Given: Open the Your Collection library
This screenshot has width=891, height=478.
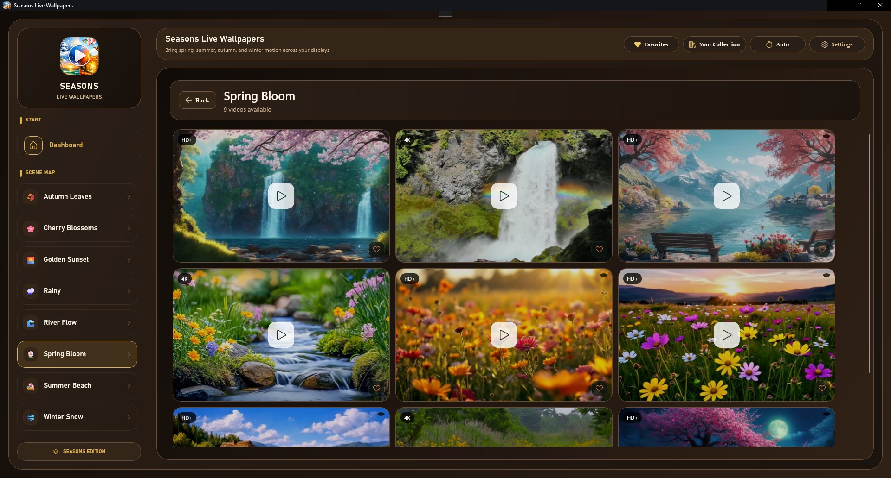Looking at the screenshot, I should [x=714, y=44].
